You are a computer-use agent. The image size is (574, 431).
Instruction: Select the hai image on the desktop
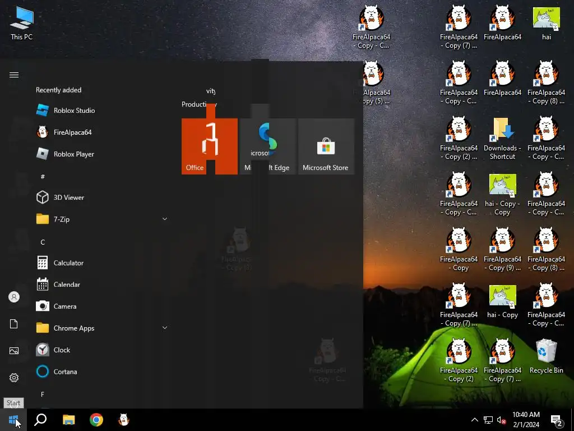click(546, 23)
